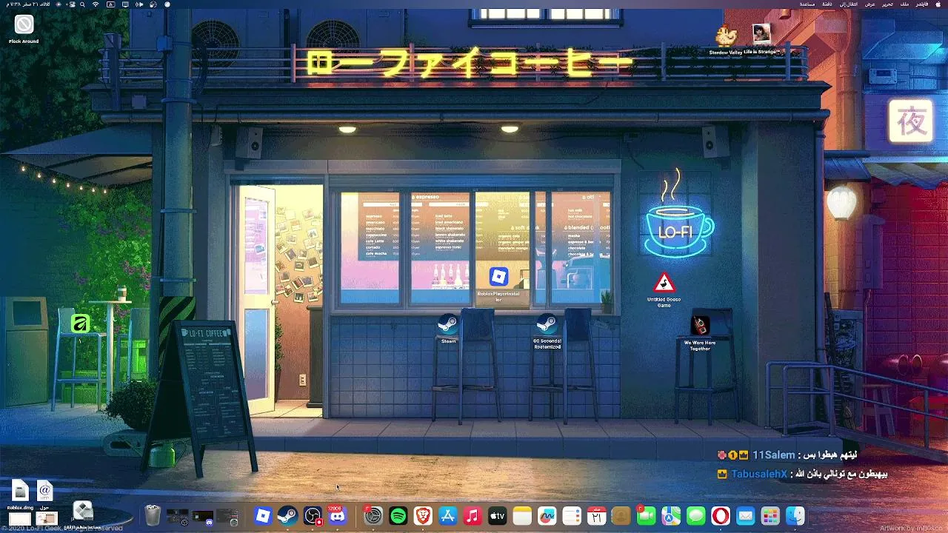This screenshot has height=533, width=948.
Task: Select the 60 Seconds! Reatomized desktop icon
Action: click(x=547, y=324)
